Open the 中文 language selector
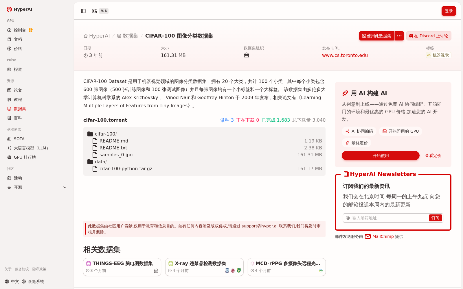The width and height of the screenshot is (463, 289). (x=12, y=281)
